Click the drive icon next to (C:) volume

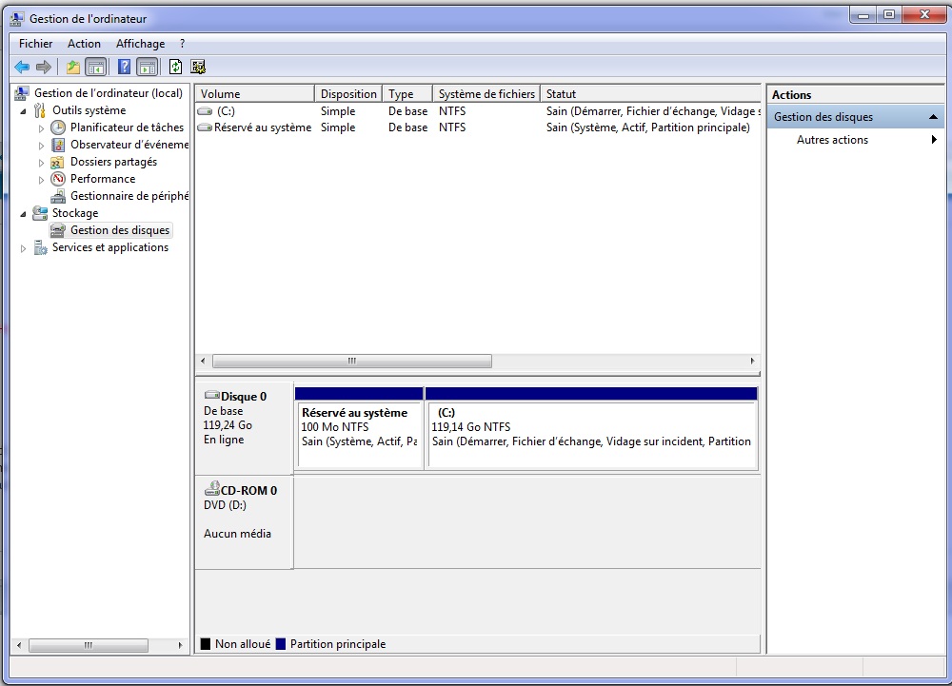pyautogui.click(x=206, y=111)
